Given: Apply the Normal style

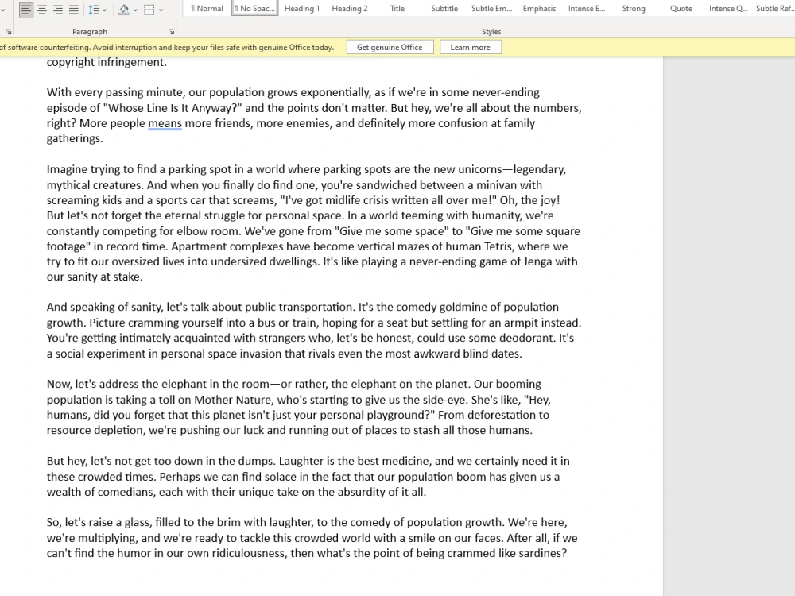Looking at the screenshot, I should (x=207, y=8).
